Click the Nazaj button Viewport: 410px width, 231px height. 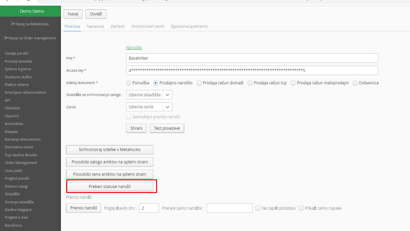(73, 14)
